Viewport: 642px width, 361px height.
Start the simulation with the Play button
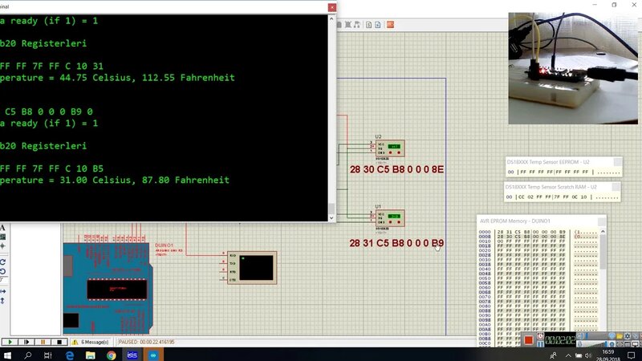[10, 342]
